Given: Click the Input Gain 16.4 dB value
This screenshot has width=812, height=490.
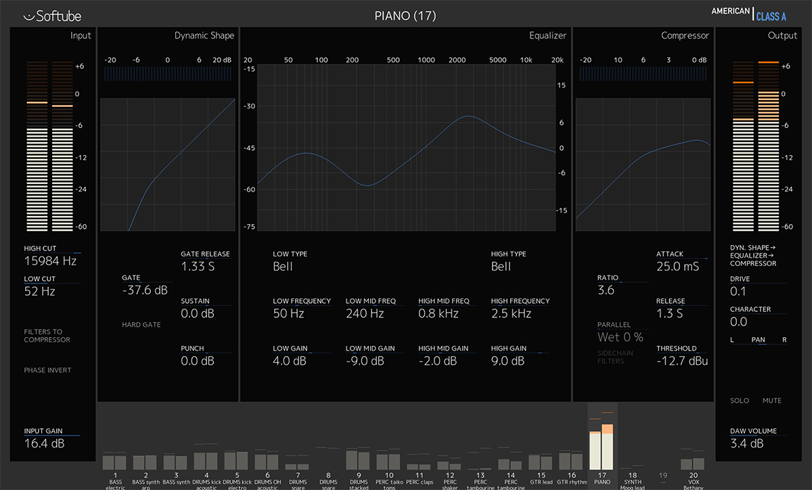Looking at the screenshot, I should coord(44,443).
